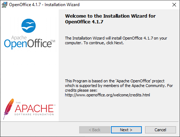Click the Apache feather icon
This screenshot has height=137, width=180.
8,109
